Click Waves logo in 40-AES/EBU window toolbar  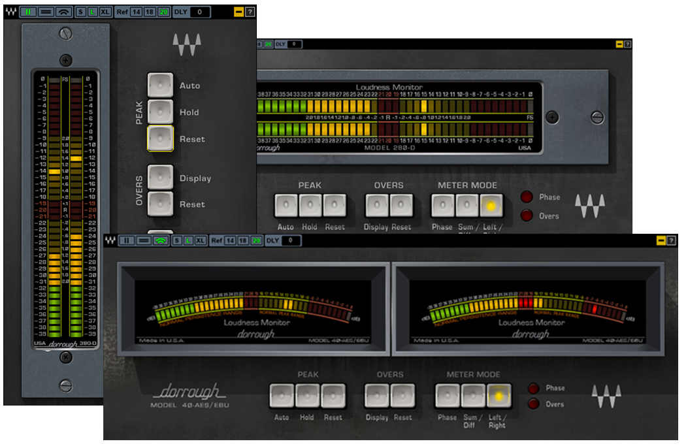point(110,240)
